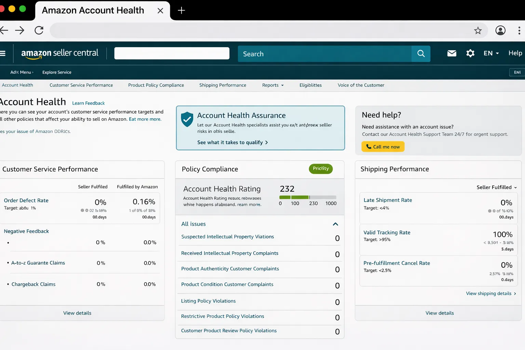Click the Priority green badge button
Viewport: 525px width, 350px height.
click(x=321, y=169)
